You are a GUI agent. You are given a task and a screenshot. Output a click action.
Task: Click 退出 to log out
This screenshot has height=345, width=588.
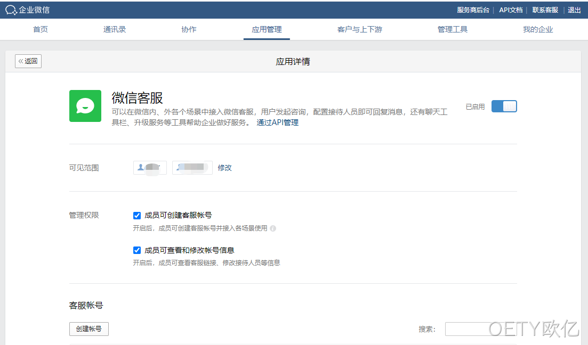[x=574, y=10]
